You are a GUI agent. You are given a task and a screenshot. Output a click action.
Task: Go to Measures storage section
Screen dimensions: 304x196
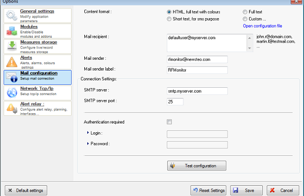[x=37, y=47]
